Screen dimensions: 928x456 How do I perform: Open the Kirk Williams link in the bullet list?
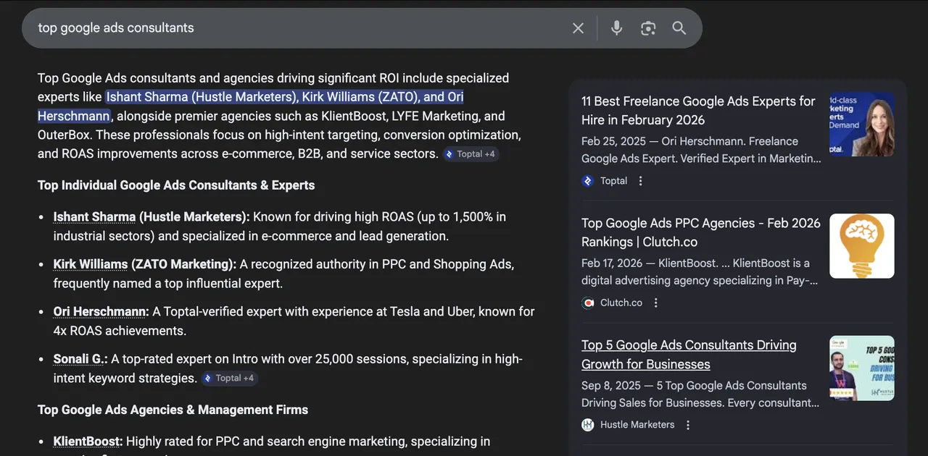pos(91,264)
